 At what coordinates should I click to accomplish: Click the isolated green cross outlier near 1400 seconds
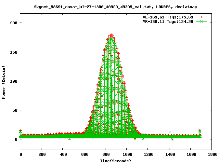click(x=170, y=132)
